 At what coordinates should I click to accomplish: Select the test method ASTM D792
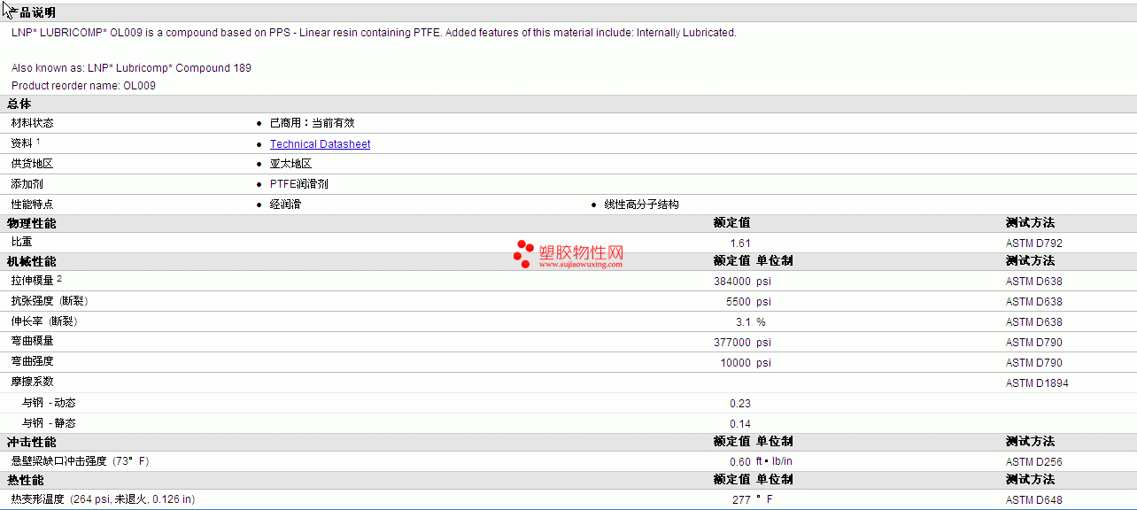pyautogui.click(x=1034, y=243)
